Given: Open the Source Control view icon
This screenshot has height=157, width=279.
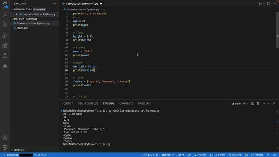Looking at the screenshot, I should pos(5,25).
